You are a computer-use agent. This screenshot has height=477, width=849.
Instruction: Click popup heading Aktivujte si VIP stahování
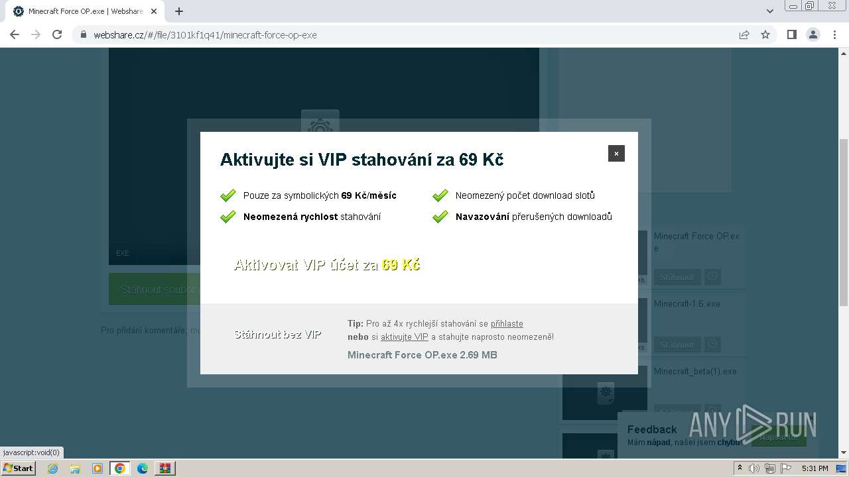tap(361, 160)
